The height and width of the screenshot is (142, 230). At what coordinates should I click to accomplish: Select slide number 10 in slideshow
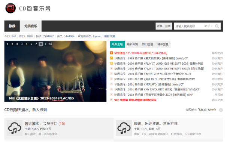(51, 44)
